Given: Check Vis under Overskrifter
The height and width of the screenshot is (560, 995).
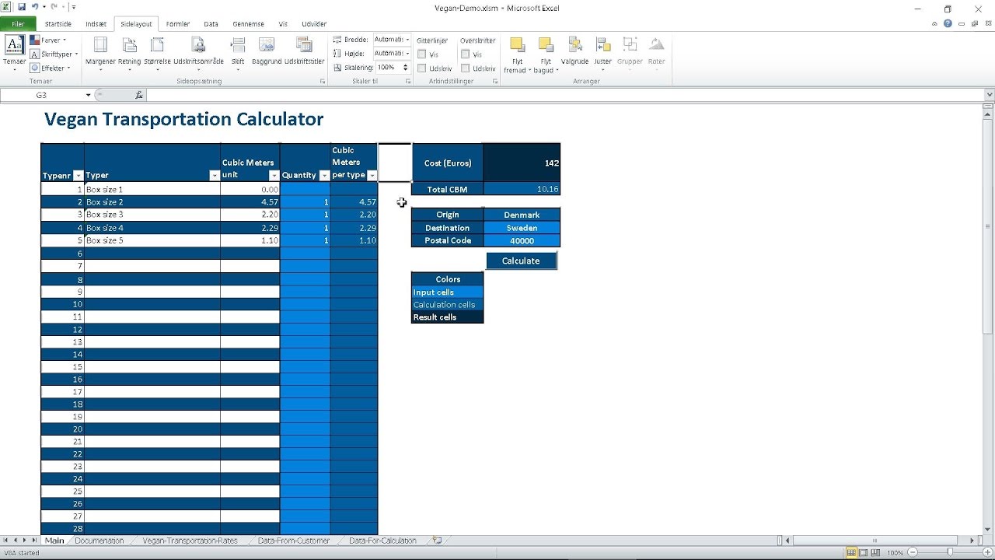Looking at the screenshot, I should click(466, 54).
